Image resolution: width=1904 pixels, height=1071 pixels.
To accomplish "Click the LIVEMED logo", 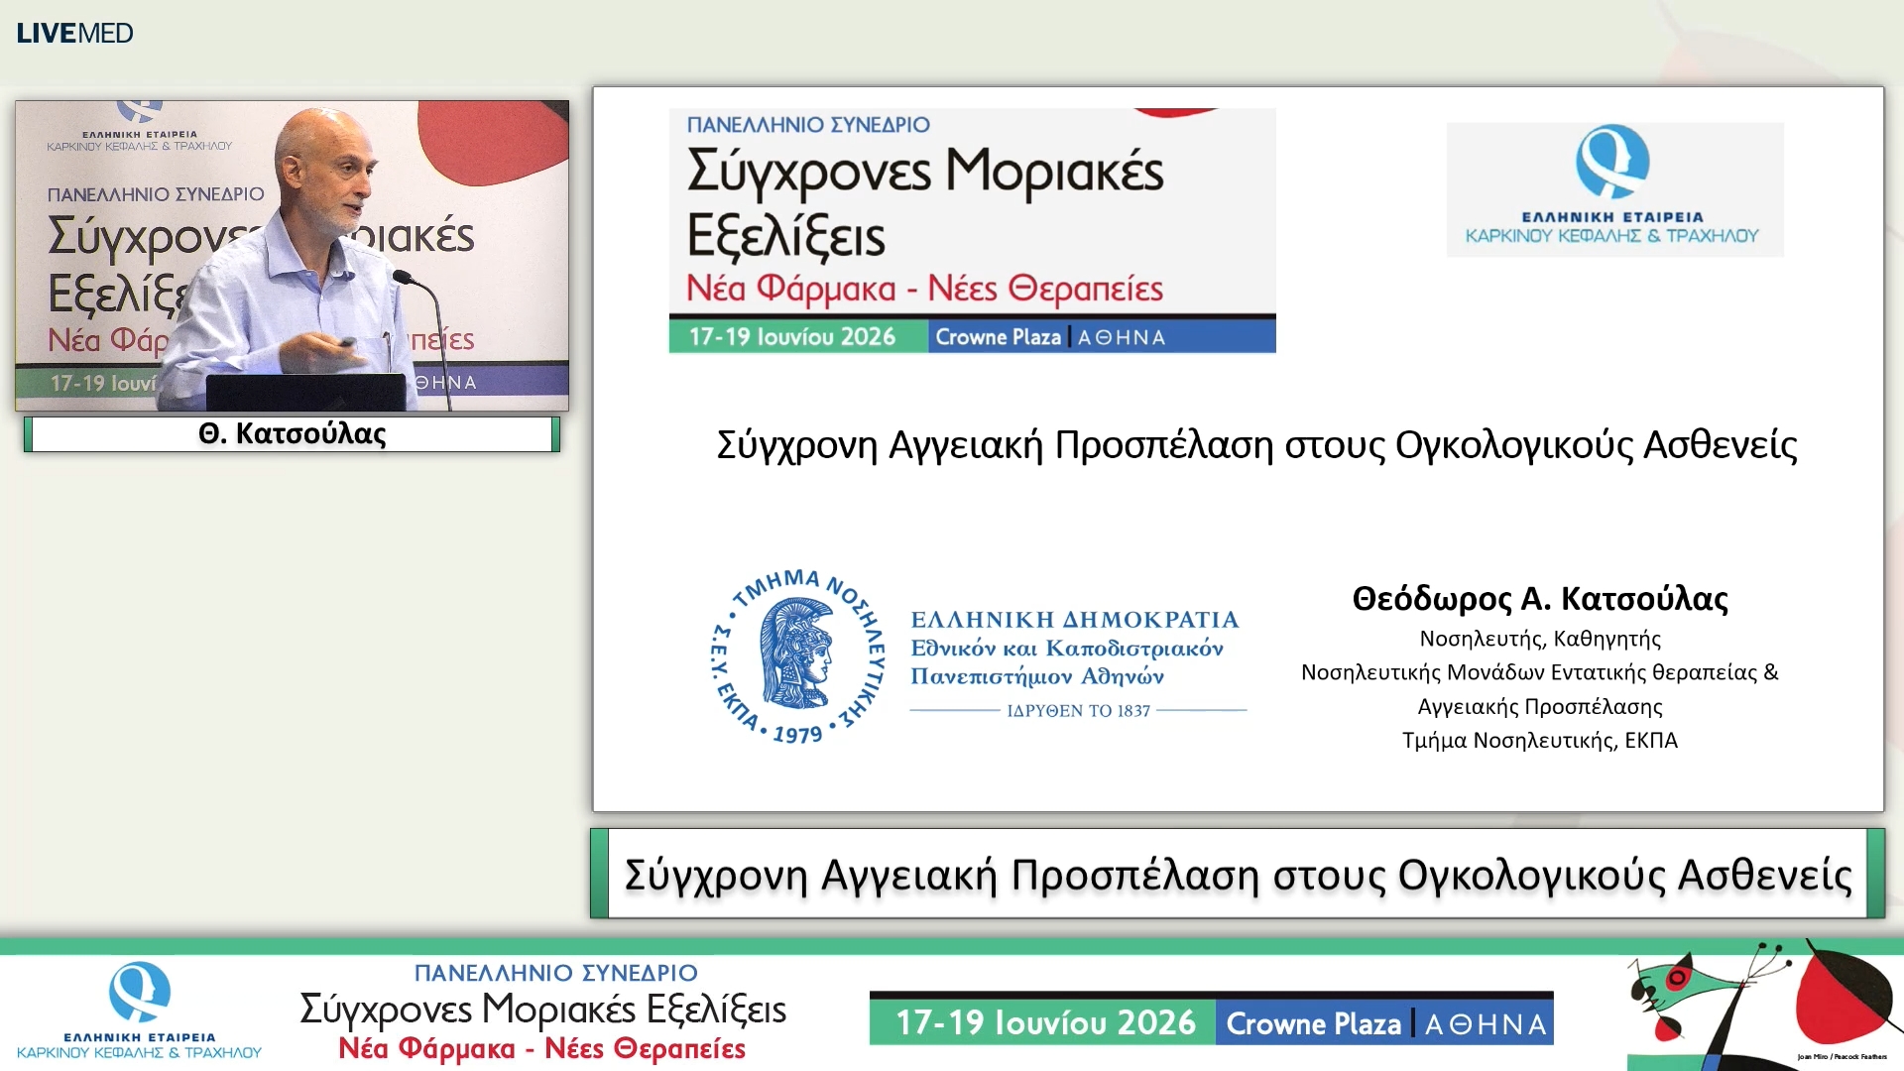I will tap(74, 33).
